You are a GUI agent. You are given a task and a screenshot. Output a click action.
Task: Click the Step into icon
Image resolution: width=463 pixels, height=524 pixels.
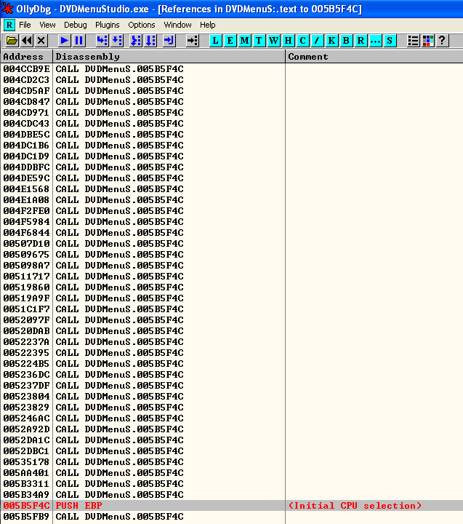coord(102,41)
